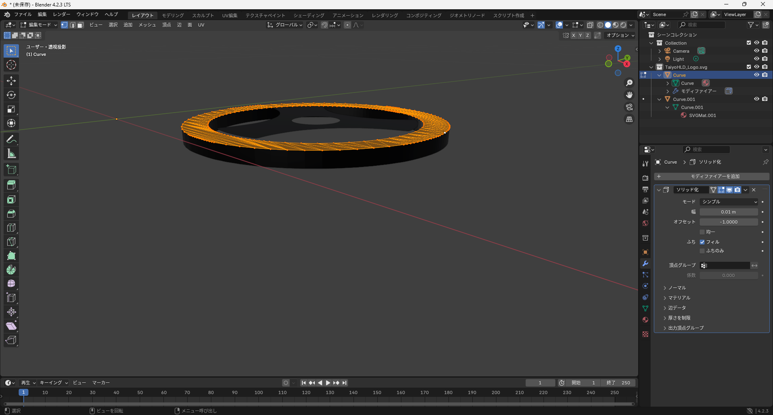The width and height of the screenshot is (773, 415).
Task: Open the Material properties tab
Action: coord(645,320)
